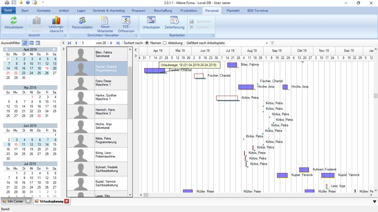Select the third Auswahlfilter view icon
Screen dimensions: 378x212
38,43
